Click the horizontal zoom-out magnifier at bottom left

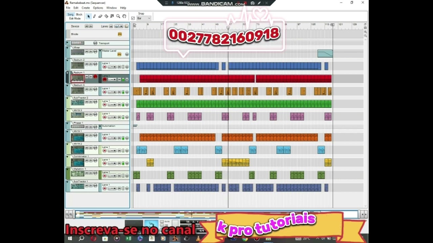click(x=67, y=214)
